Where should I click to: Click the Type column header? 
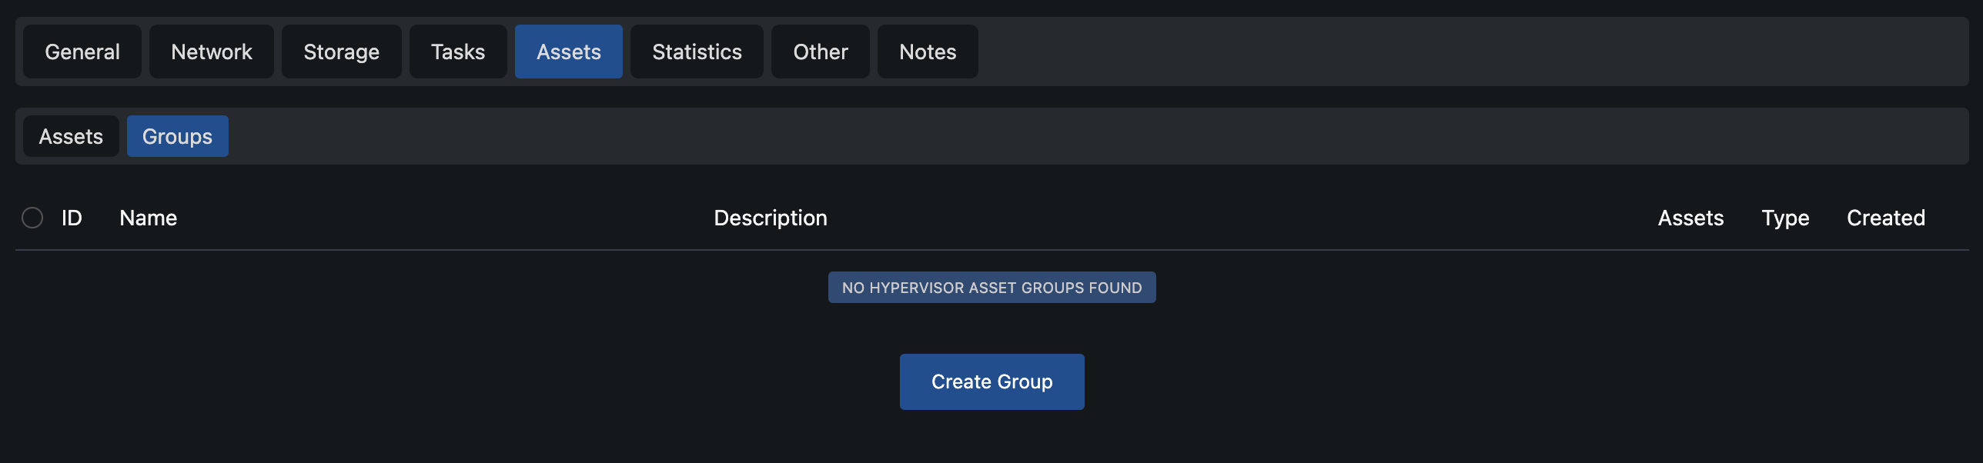coord(1785,218)
